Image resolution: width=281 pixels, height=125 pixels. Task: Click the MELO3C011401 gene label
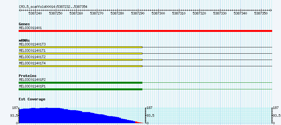coord(30,28)
